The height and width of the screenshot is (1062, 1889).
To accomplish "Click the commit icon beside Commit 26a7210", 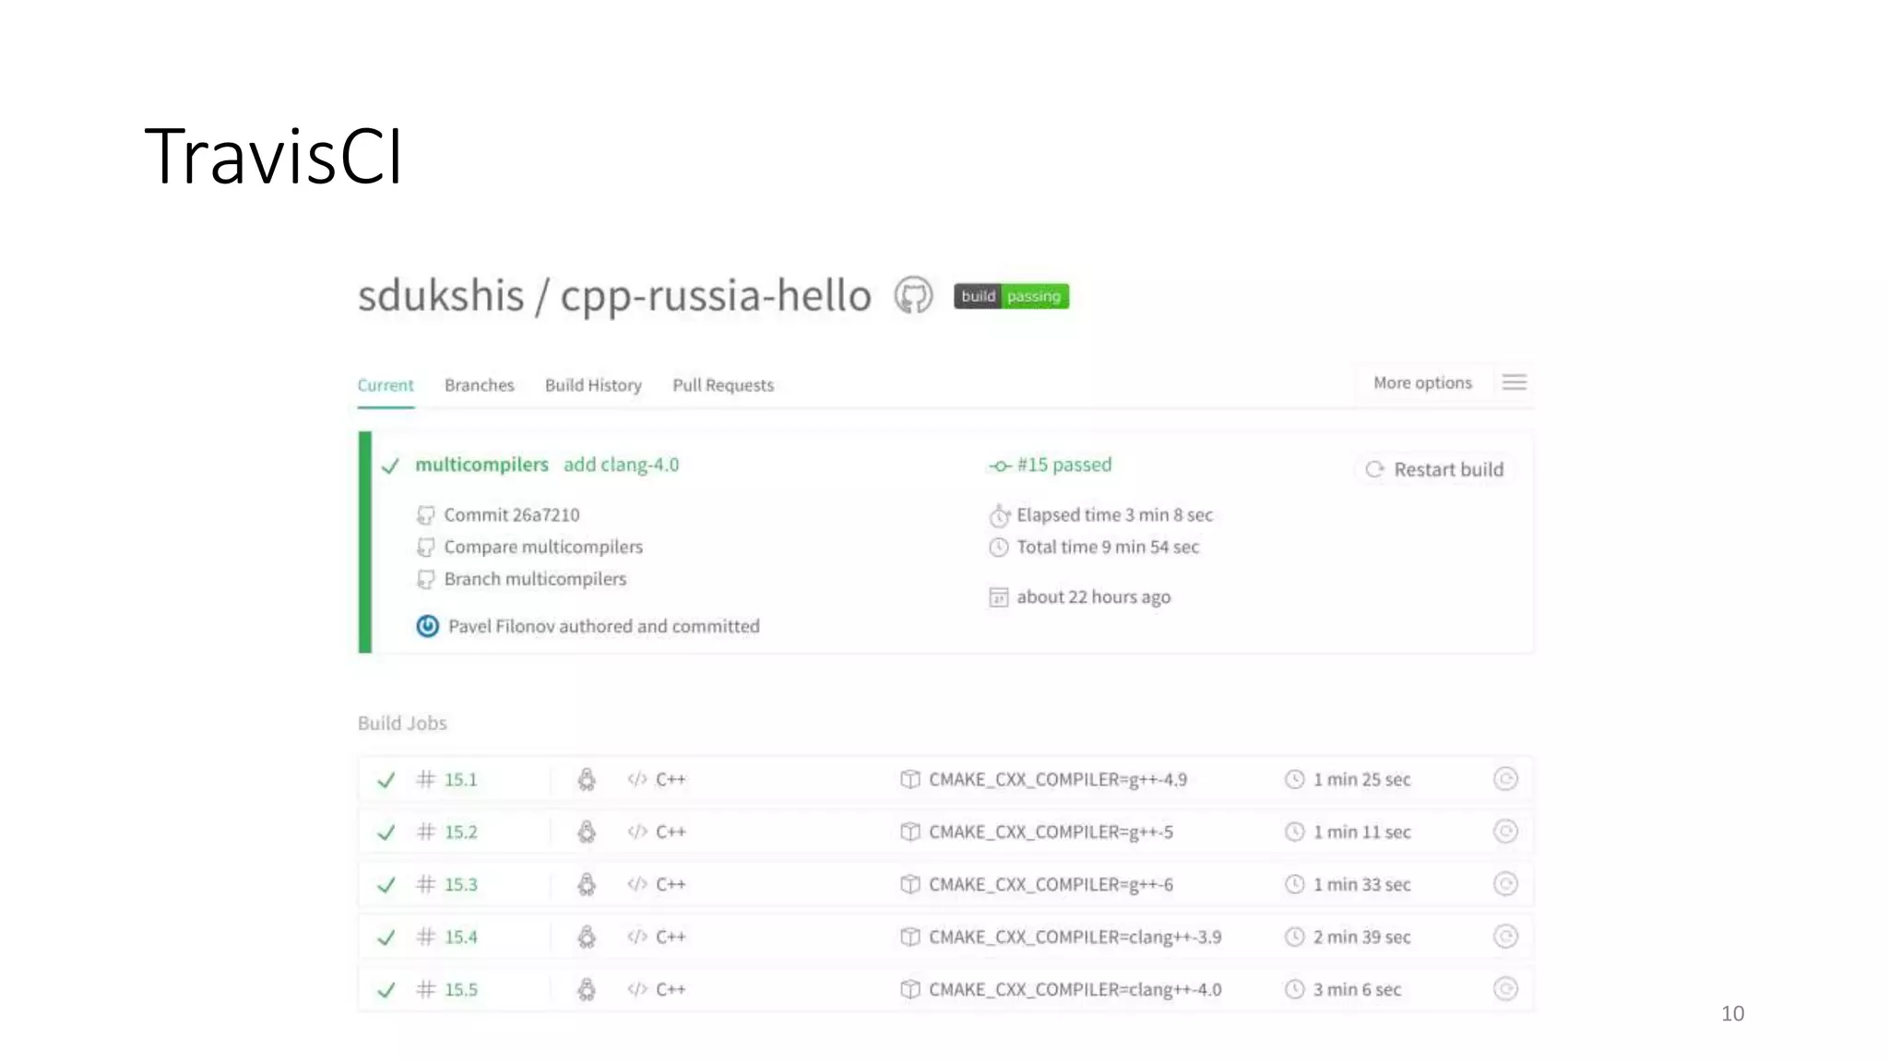I will click(x=425, y=515).
